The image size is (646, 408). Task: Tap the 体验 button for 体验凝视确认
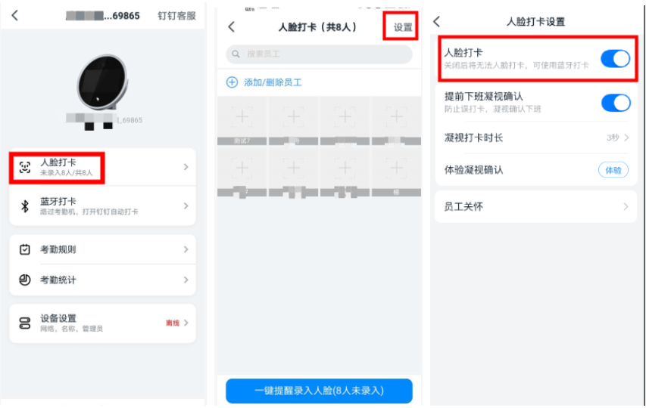coord(613,170)
